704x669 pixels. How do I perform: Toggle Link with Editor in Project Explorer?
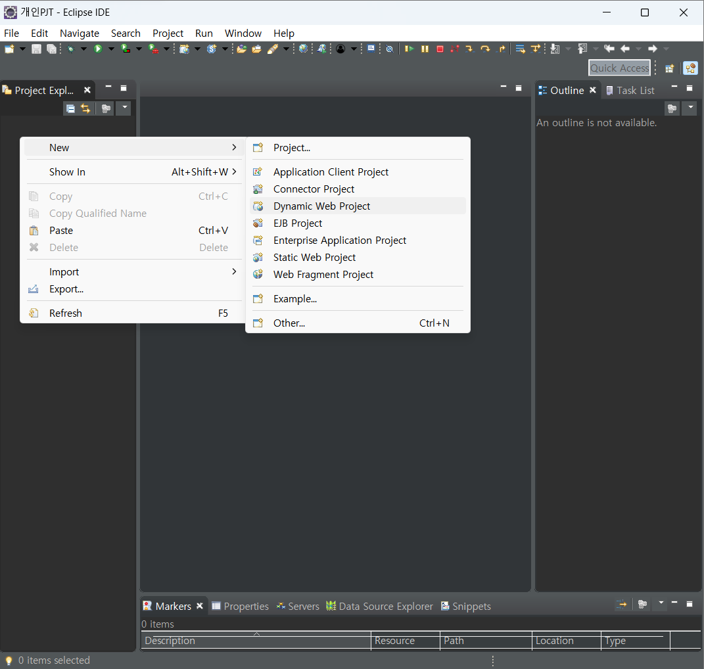[85, 108]
